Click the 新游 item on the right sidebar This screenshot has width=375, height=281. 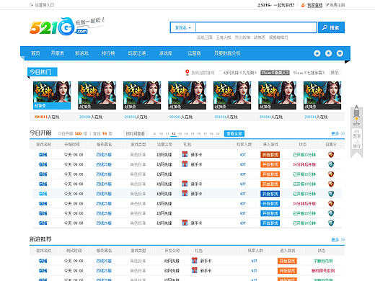[357, 134]
